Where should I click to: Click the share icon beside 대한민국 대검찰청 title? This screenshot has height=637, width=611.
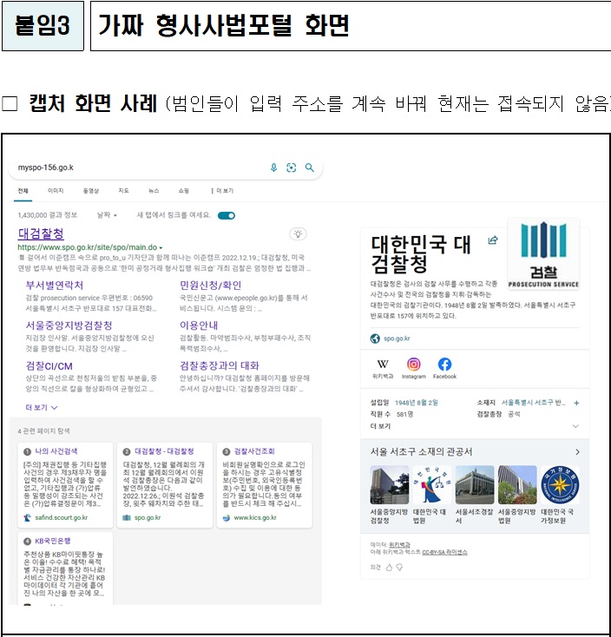492,240
